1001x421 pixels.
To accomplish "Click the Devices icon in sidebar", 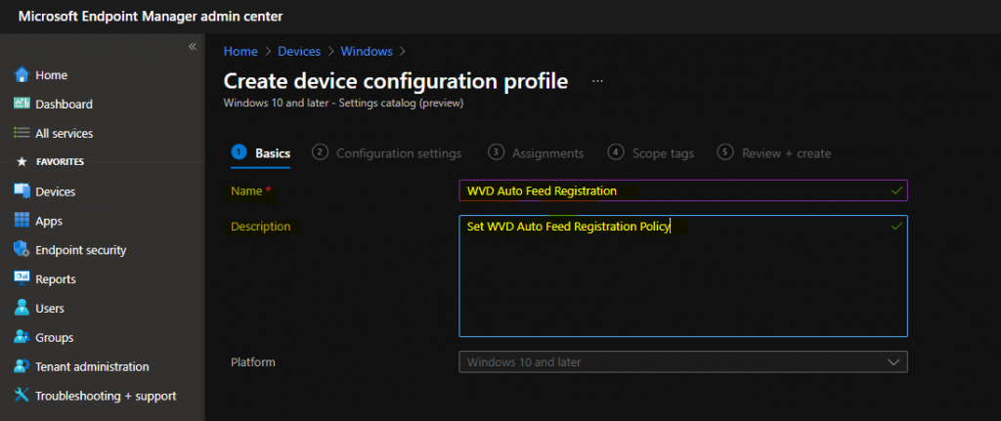I will [22, 191].
